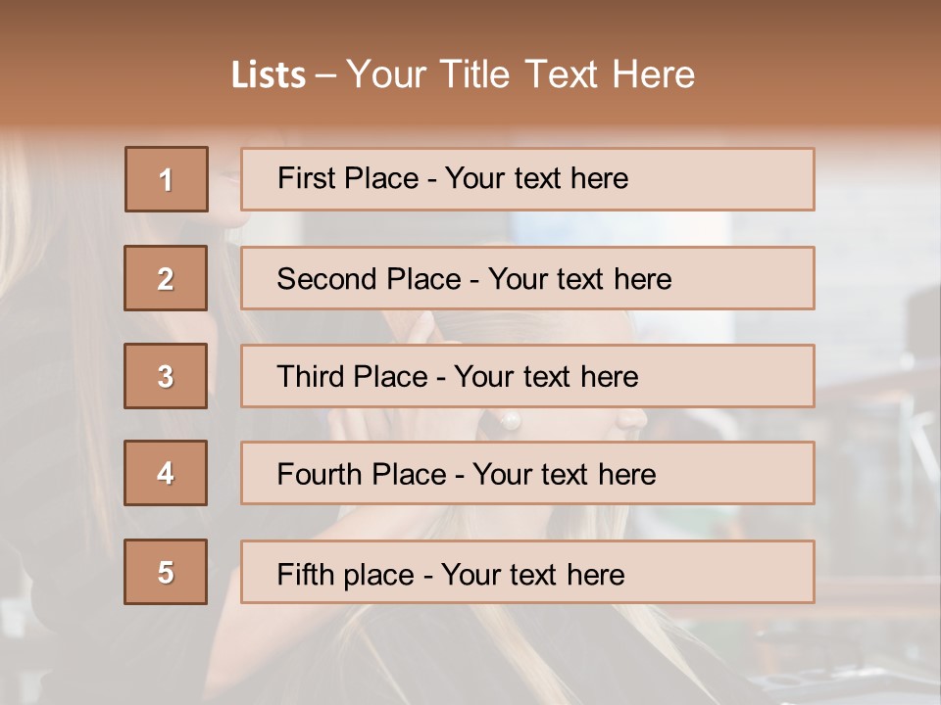
Task: Click 'Your text here' in Third Place row
Action: tap(546, 377)
